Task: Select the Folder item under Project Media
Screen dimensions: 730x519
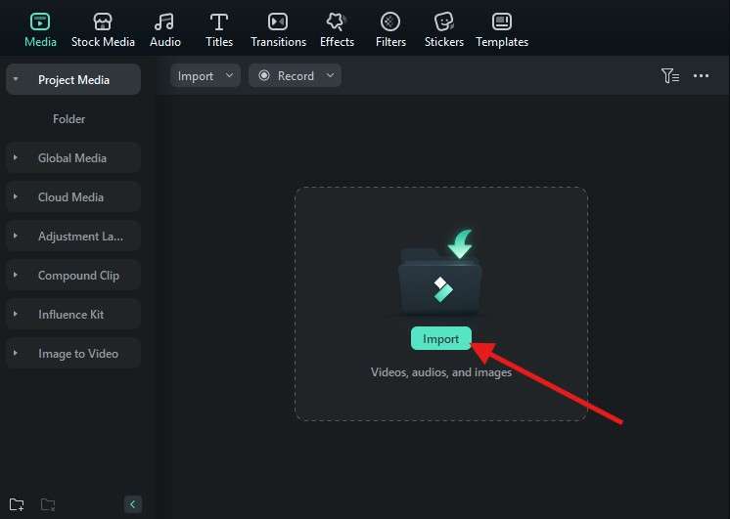Action: click(68, 119)
